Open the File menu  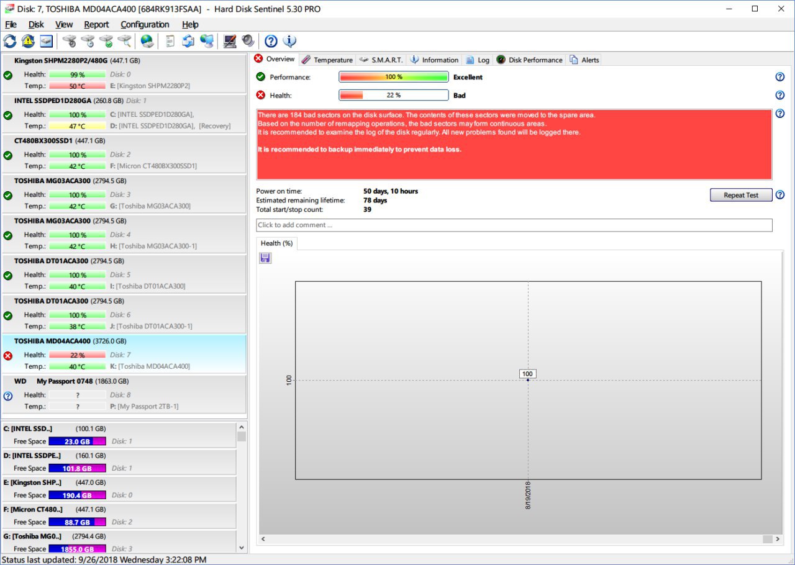tap(11, 24)
